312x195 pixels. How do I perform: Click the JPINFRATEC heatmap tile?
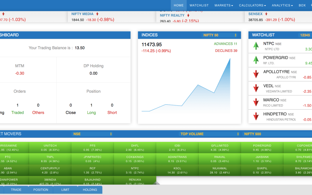coord(92,159)
